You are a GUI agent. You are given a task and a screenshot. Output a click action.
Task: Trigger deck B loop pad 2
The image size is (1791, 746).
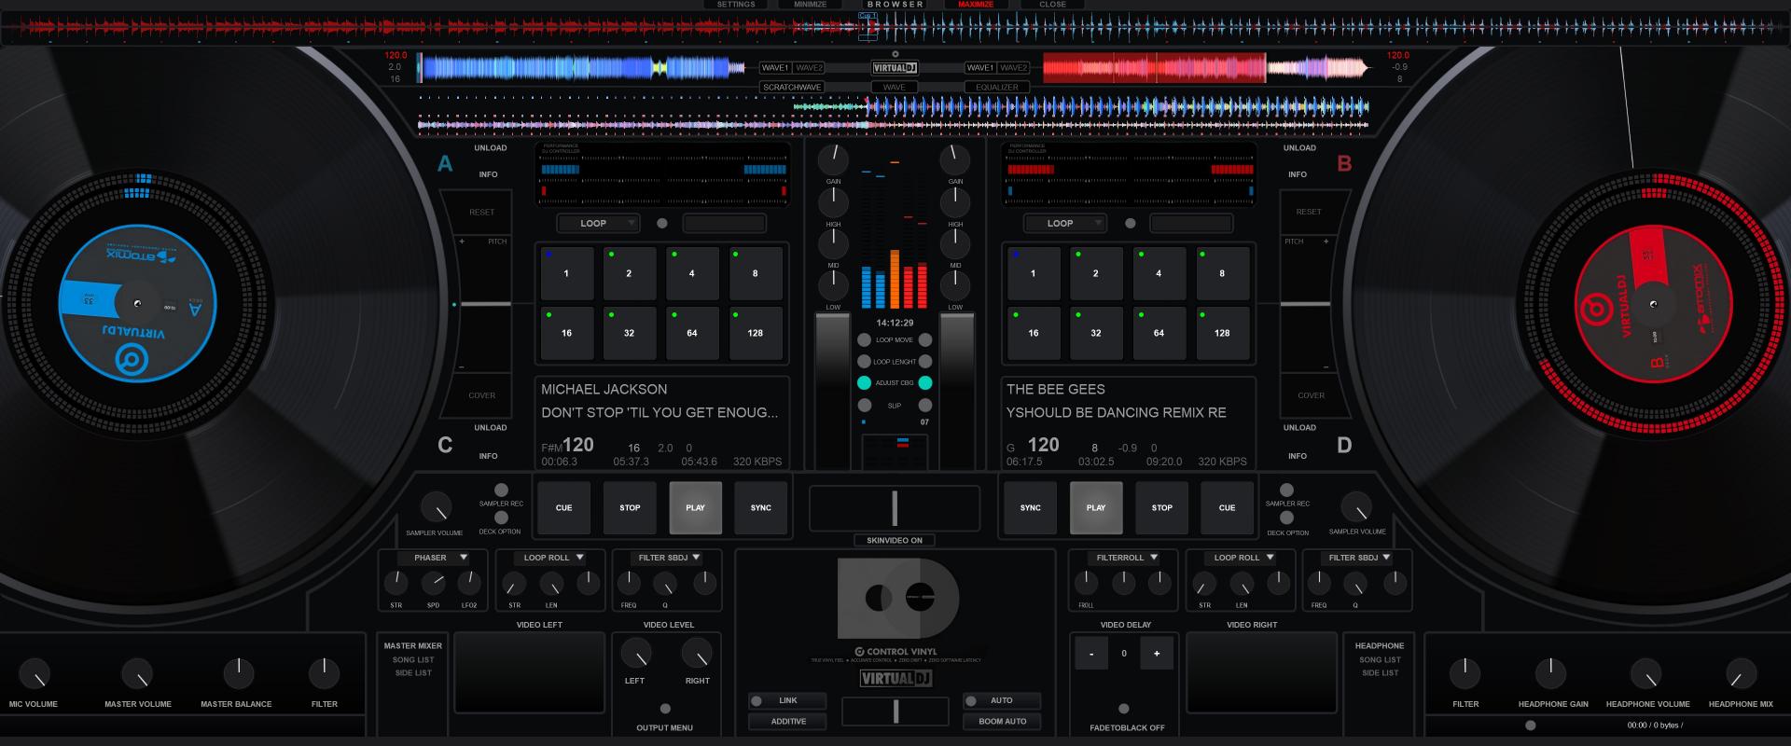click(x=1096, y=273)
